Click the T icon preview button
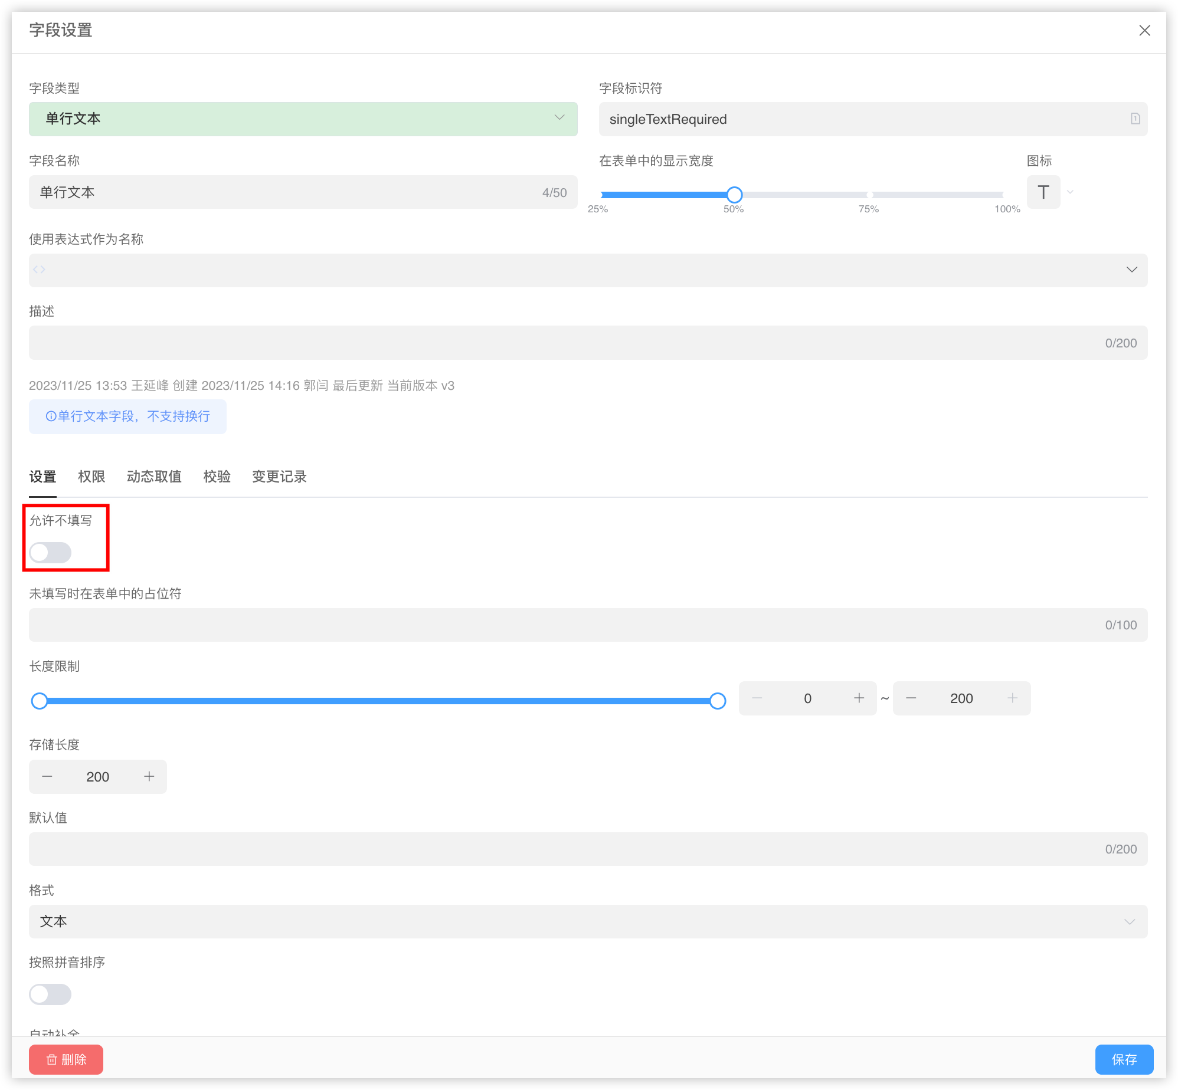 1043,192
